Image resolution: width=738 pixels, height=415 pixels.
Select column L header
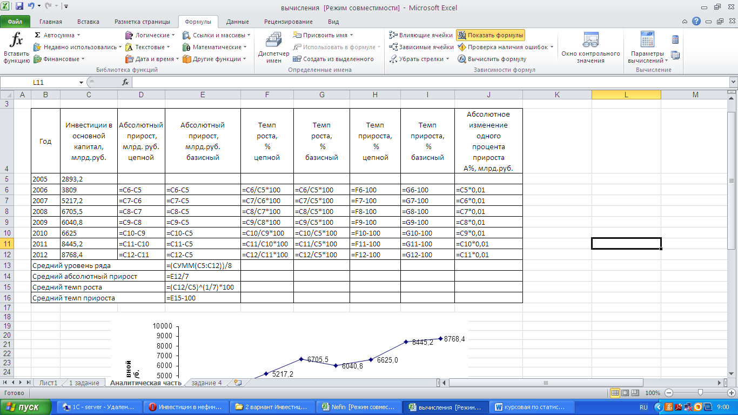click(x=626, y=95)
